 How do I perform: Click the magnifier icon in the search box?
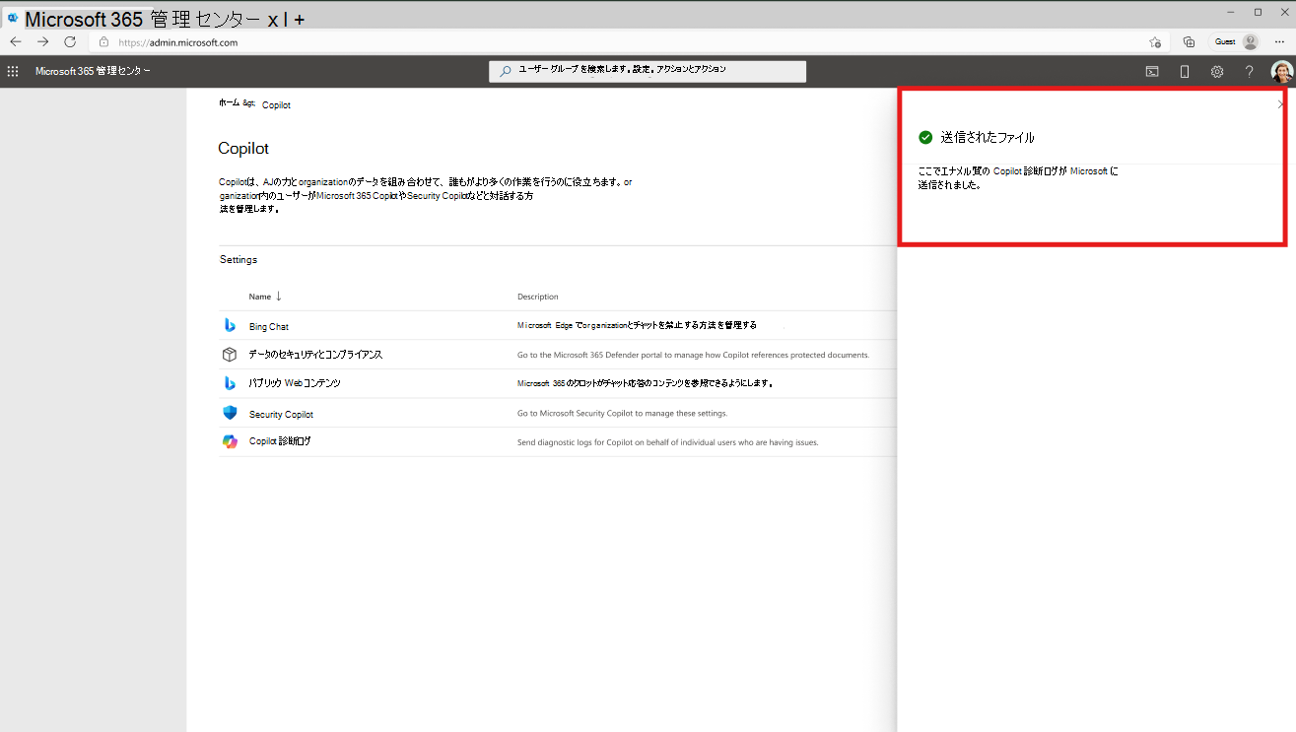pyautogui.click(x=506, y=71)
